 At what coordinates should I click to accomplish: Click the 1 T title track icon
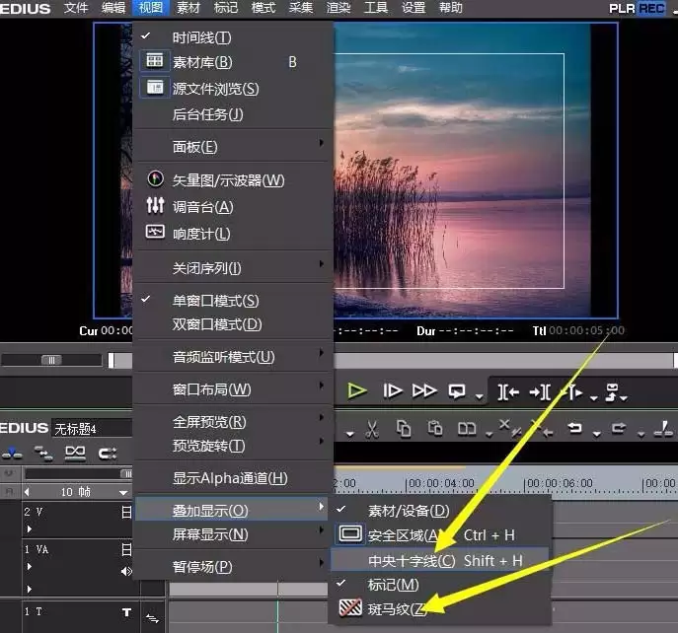click(126, 612)
